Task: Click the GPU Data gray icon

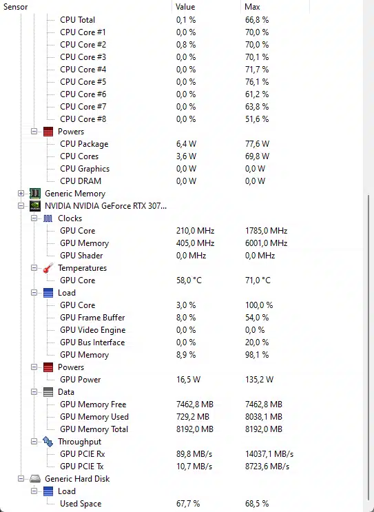Action: [x=48, y=392]
